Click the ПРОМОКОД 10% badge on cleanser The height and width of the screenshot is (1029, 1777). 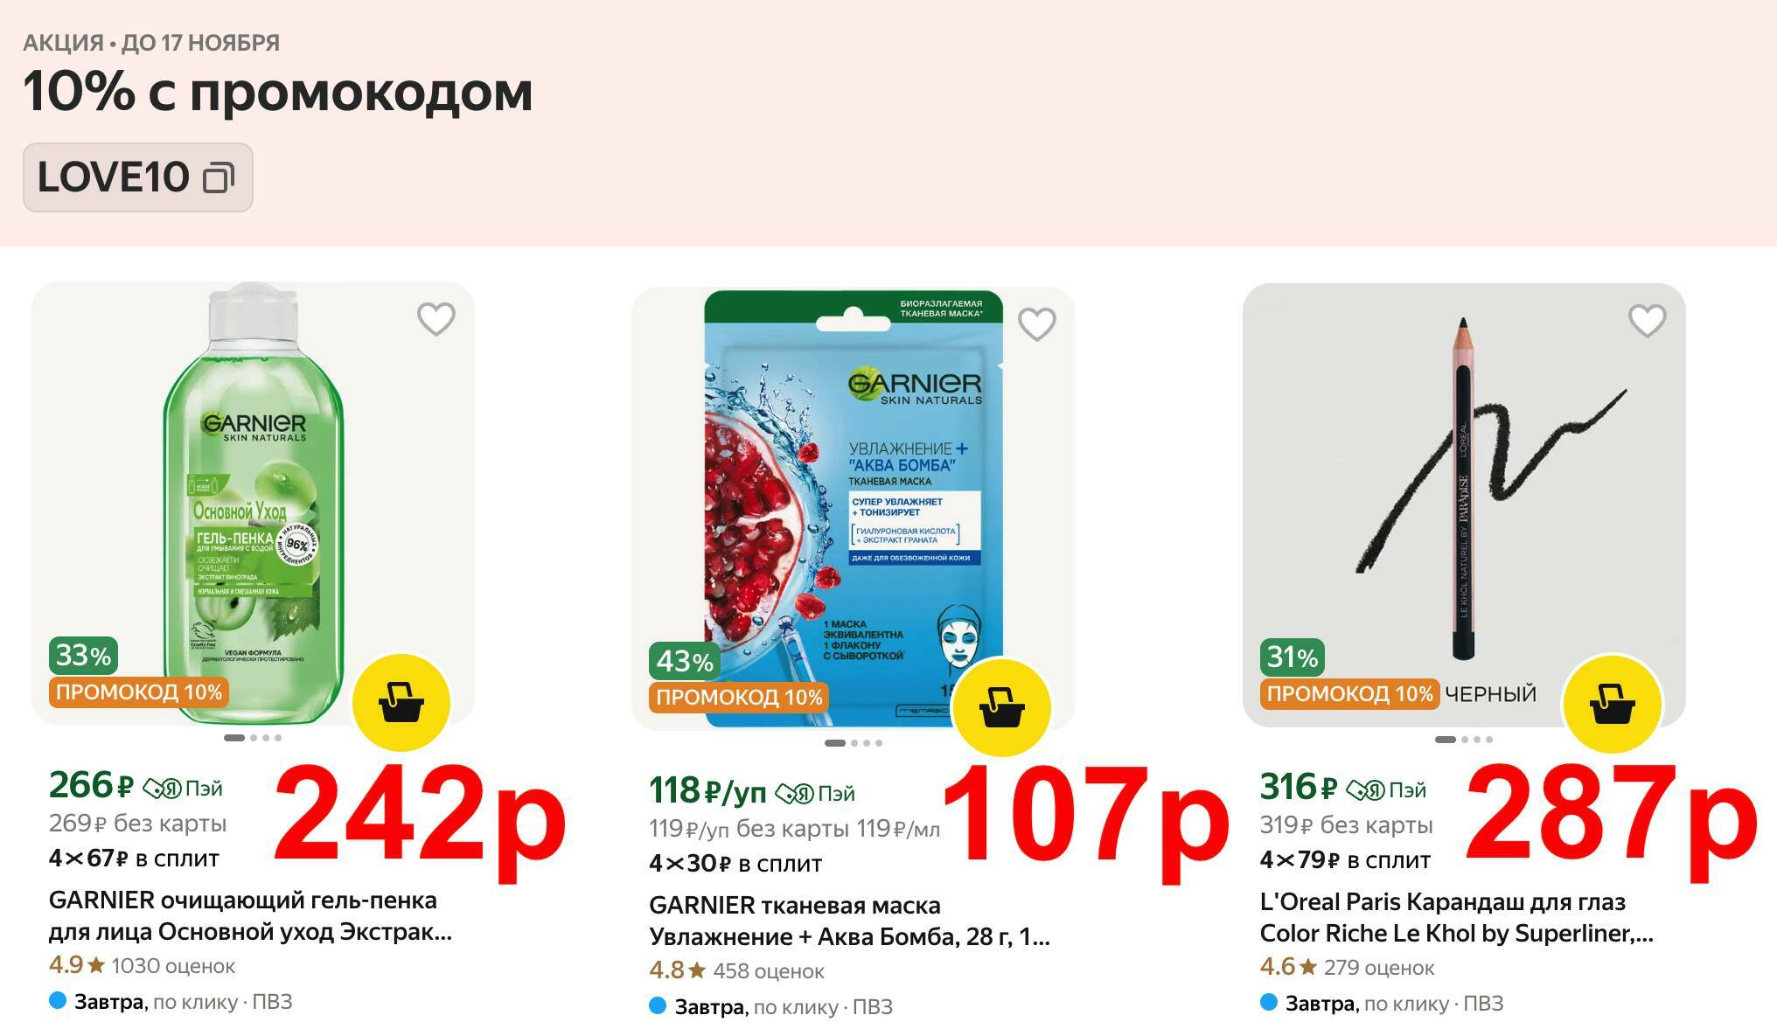coord(139,692)
